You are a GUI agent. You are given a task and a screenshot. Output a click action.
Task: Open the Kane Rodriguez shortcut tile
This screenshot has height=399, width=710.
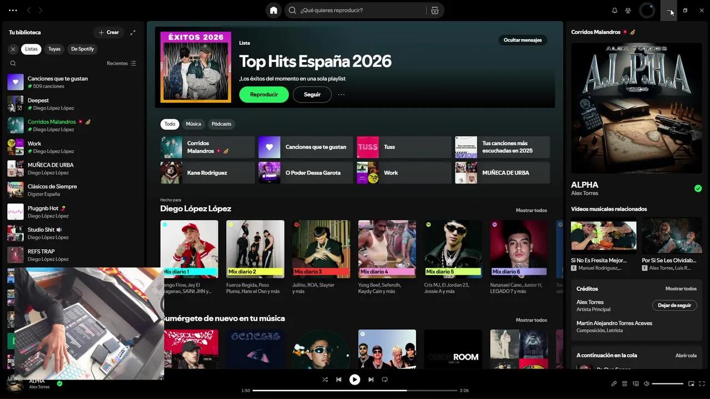click(207, 172)
